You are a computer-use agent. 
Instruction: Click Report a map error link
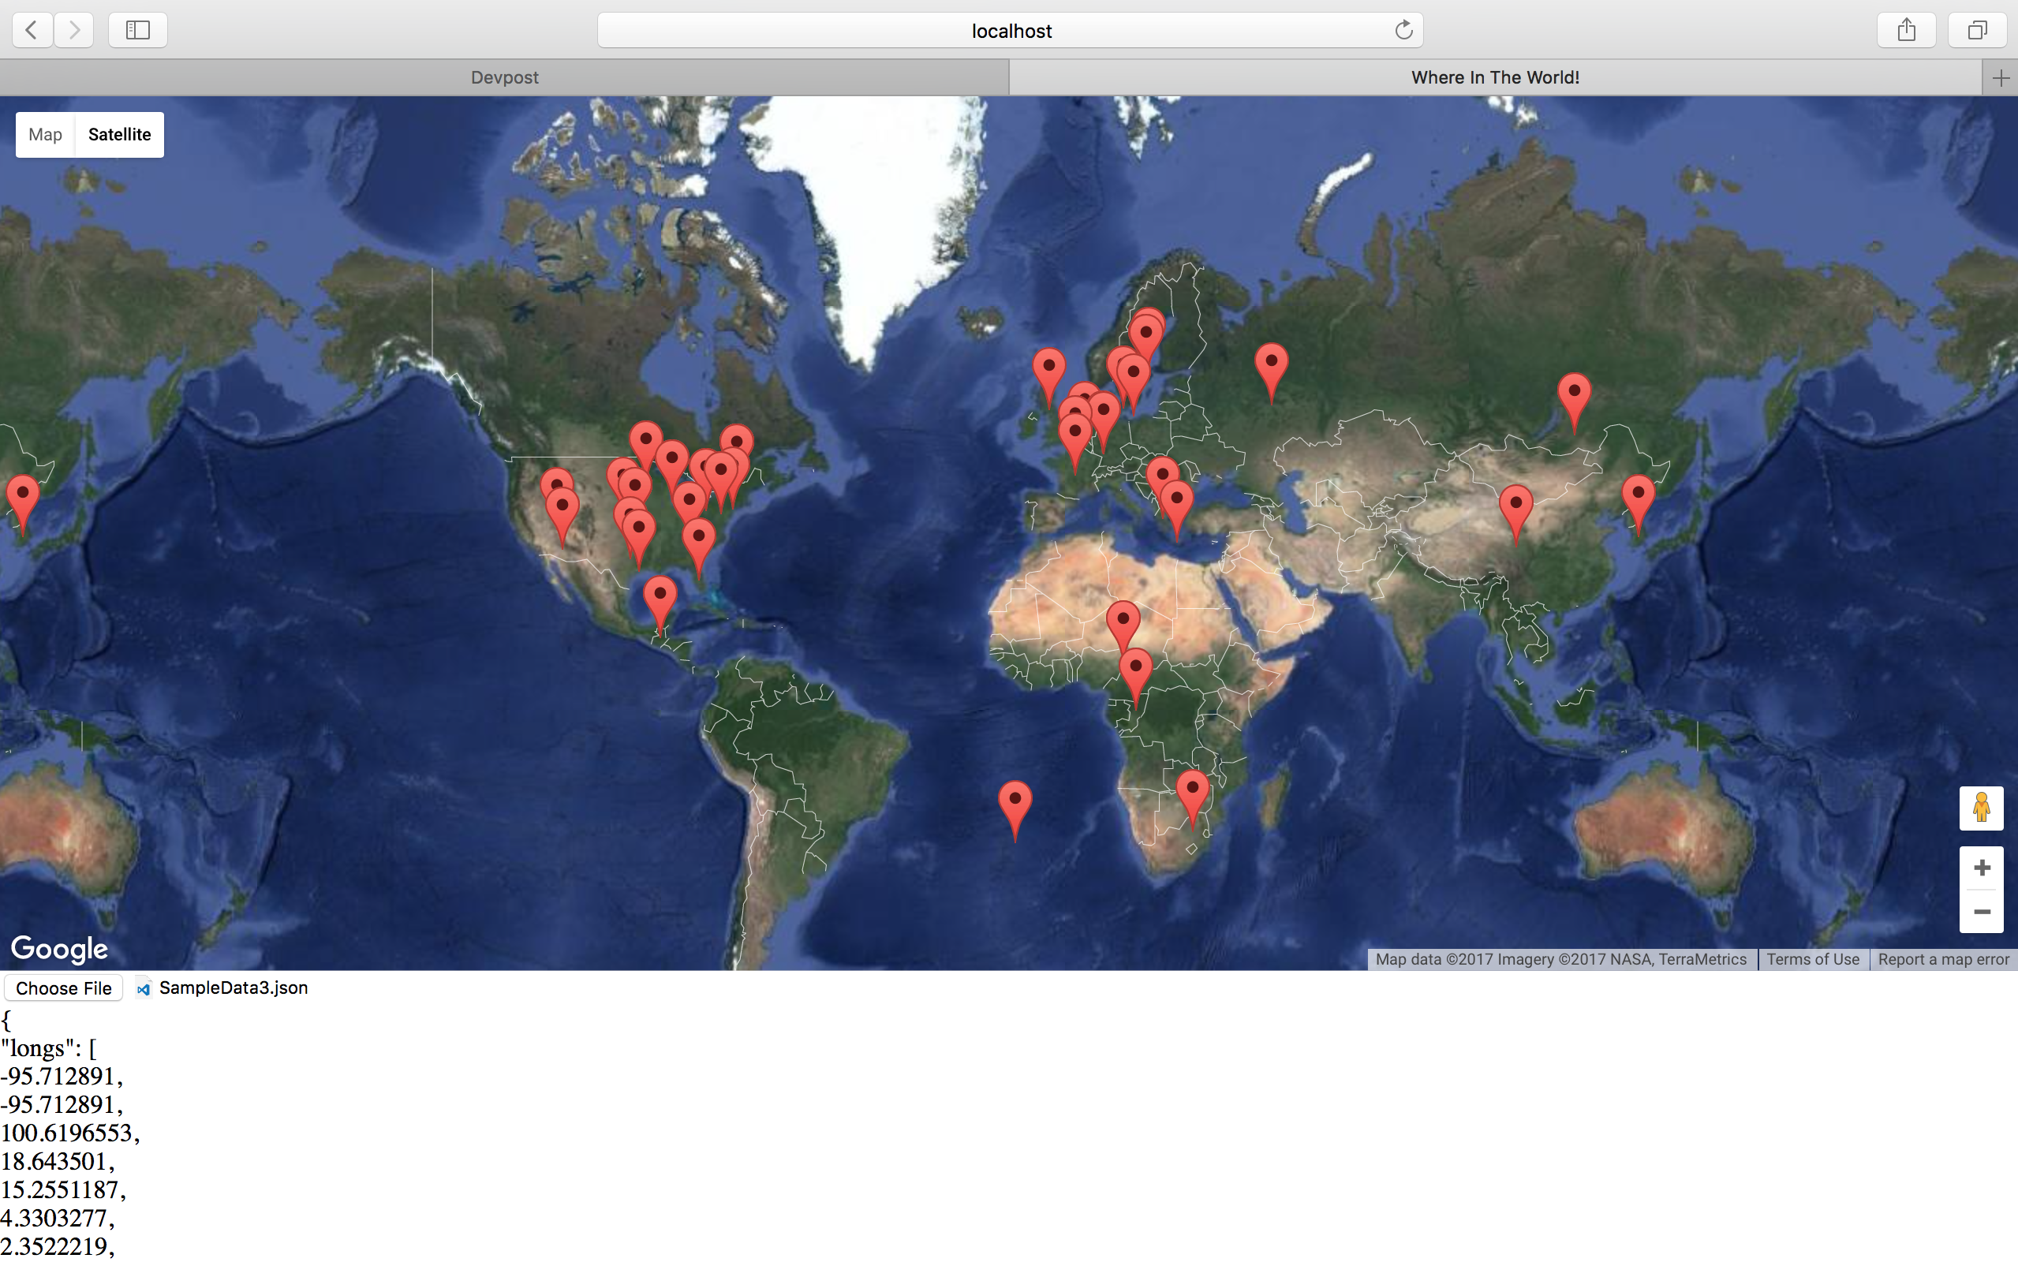pyautogui.click(x=1942, y=959)
